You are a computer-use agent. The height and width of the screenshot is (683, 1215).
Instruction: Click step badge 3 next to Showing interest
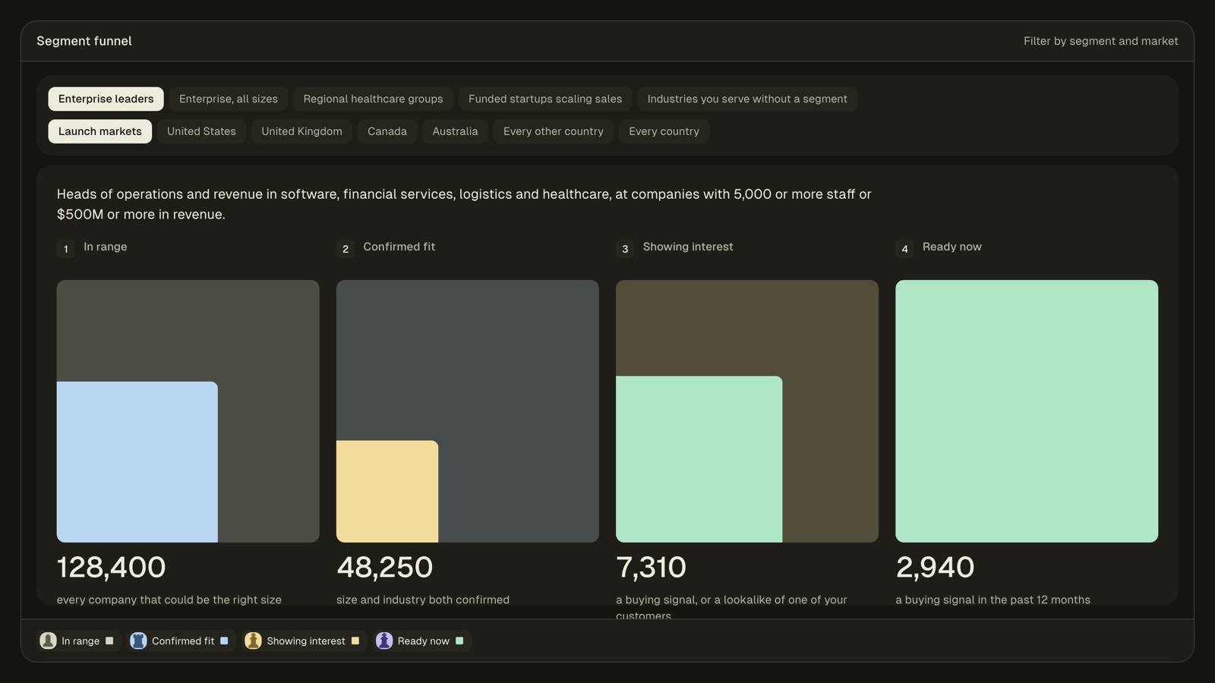[x=625, y=249]
